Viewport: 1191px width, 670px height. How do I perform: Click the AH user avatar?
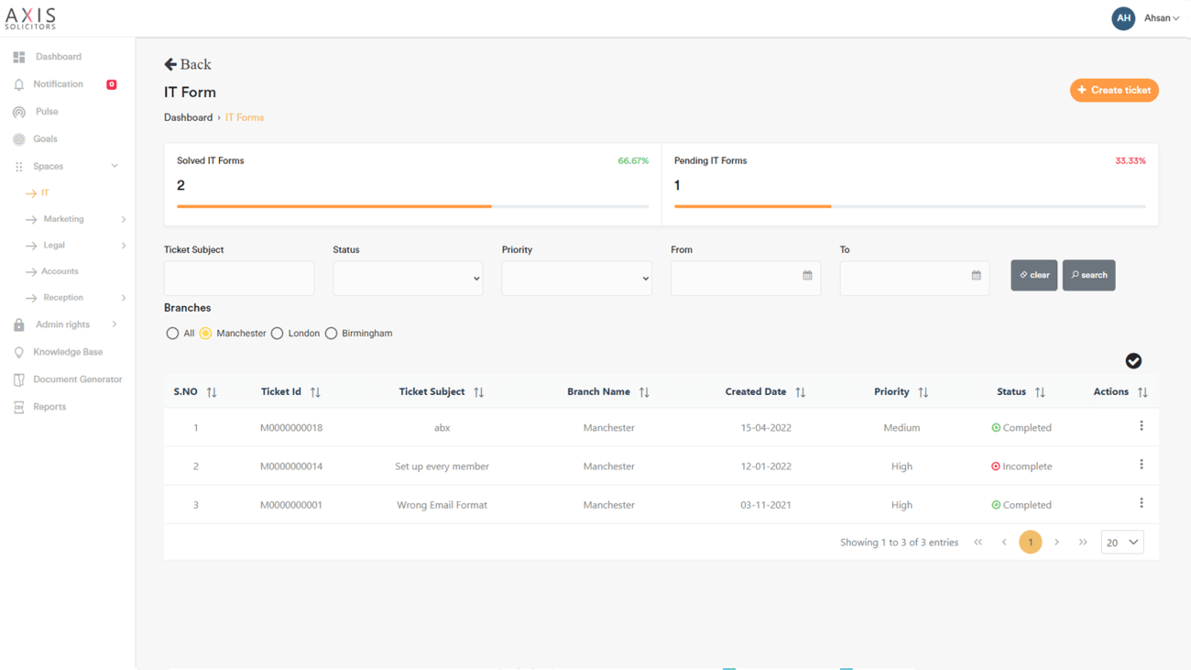[x=1123, y=18]
